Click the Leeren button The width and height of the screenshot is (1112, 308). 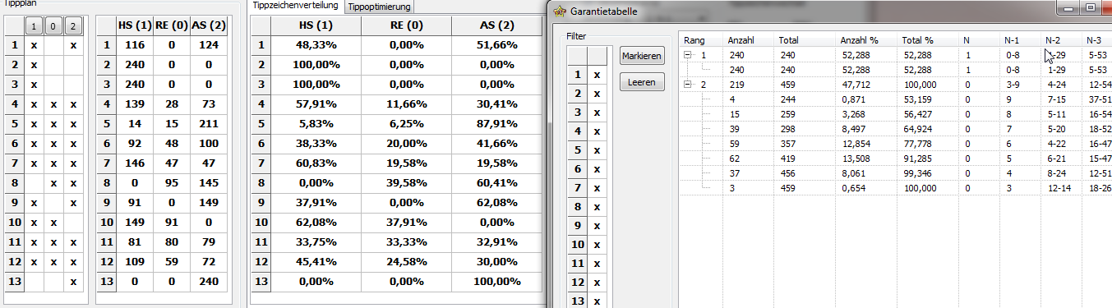pyautogui.click(x=642, y=82)
